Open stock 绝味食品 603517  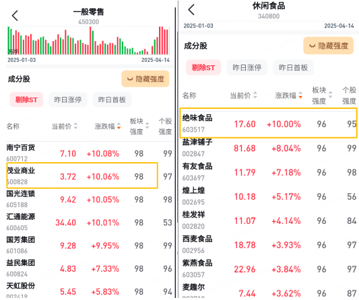[x=269, y=124]
